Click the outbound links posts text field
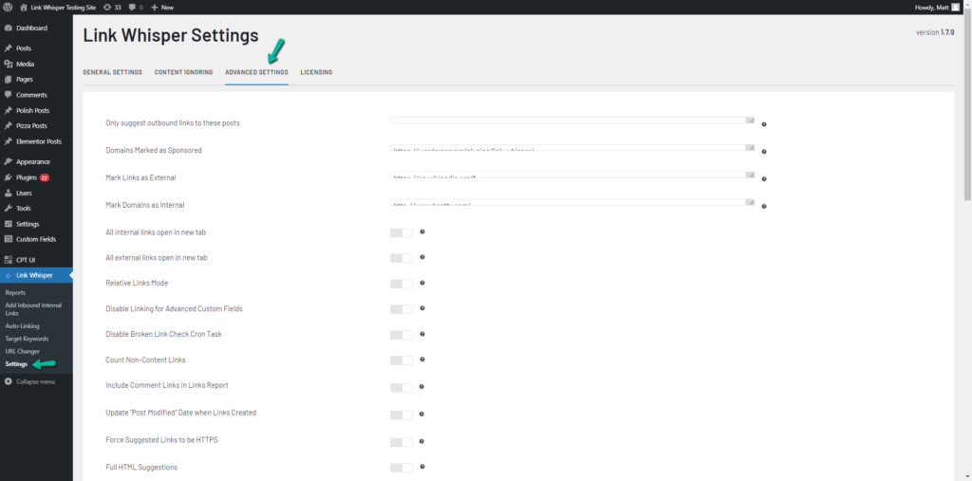Image resolution: width=972 pixels, height=481 pixels. tap(572, 120)
